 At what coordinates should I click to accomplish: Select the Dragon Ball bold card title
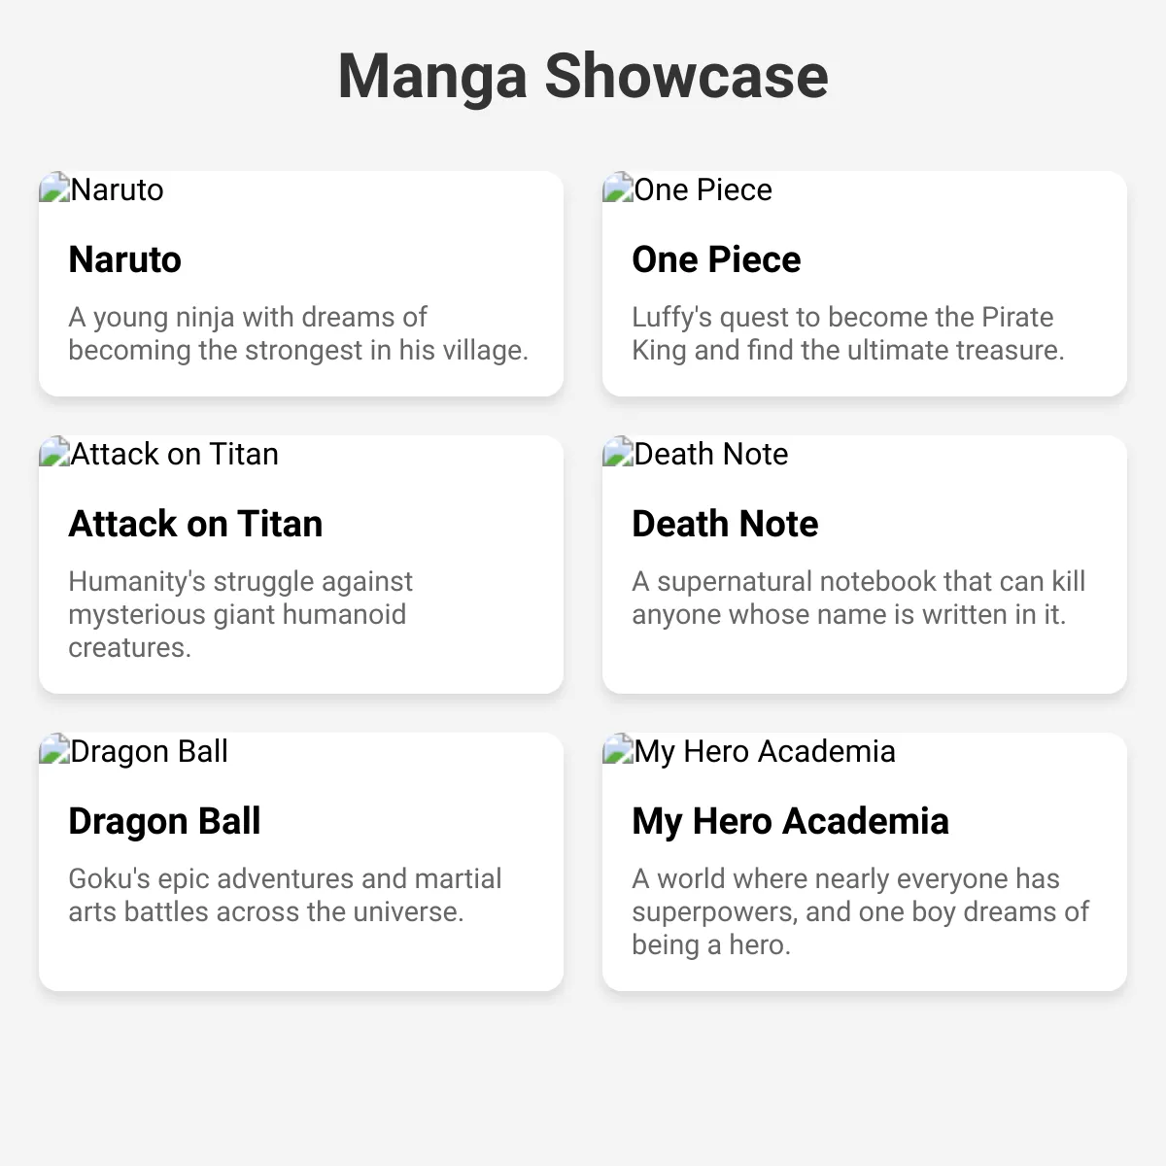point(164,821)
